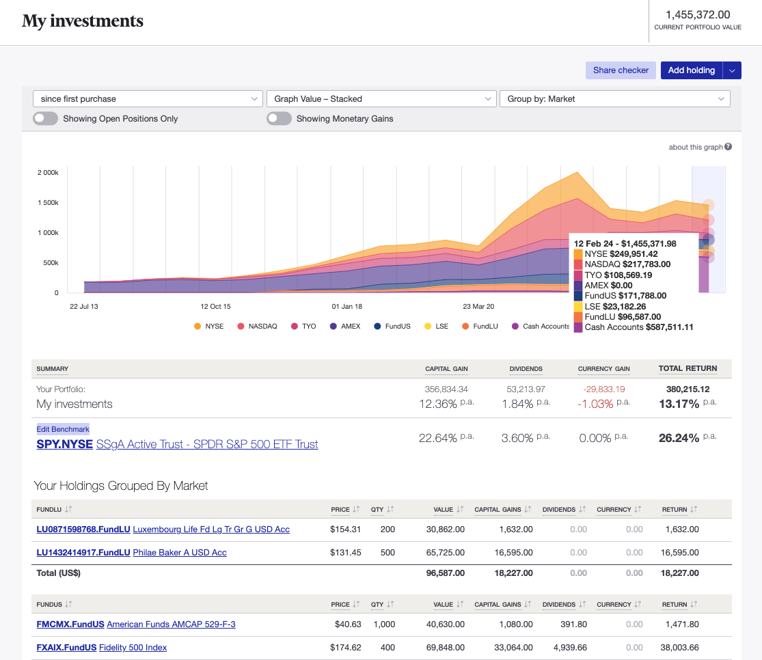The image size is (762, 660).
Task: Toggle NYSE series in chart legend
Action: point(208,326)
